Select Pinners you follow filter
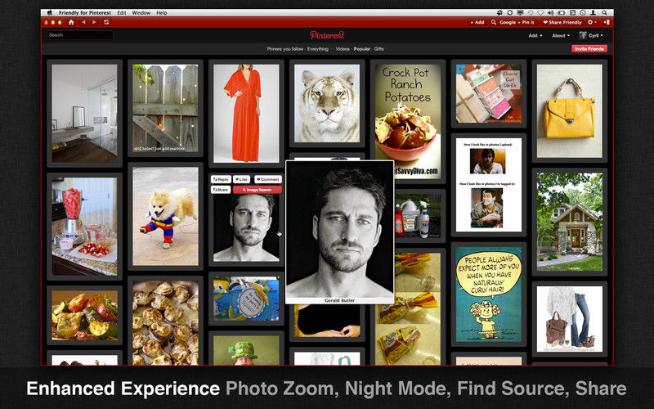This screenshot has height=409, width=654. click(285, 49)
